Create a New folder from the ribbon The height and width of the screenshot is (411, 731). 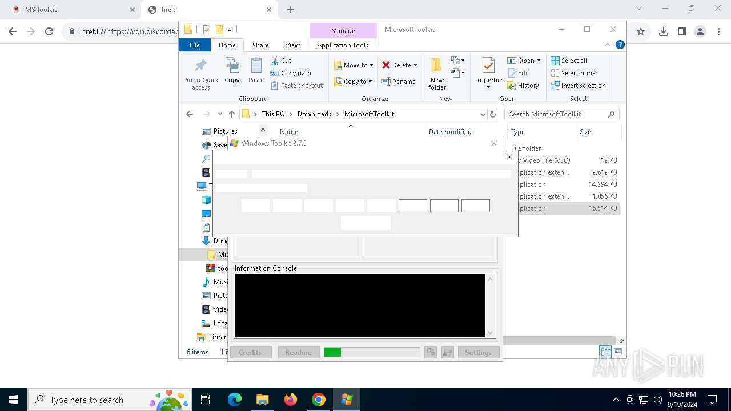coord(437,74)
